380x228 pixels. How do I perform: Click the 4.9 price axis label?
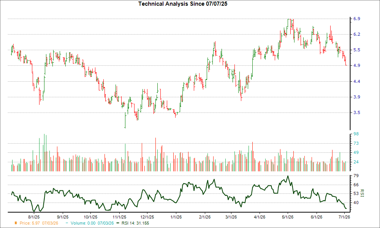pos(356,65)
